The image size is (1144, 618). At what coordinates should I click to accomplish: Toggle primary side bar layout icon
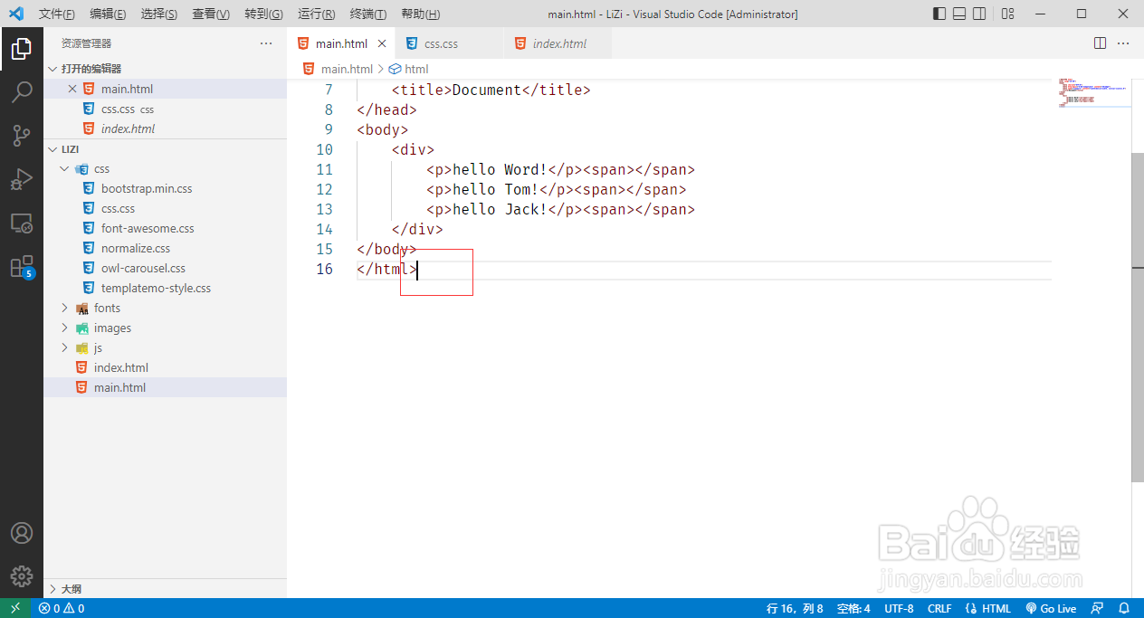(939, 14)
